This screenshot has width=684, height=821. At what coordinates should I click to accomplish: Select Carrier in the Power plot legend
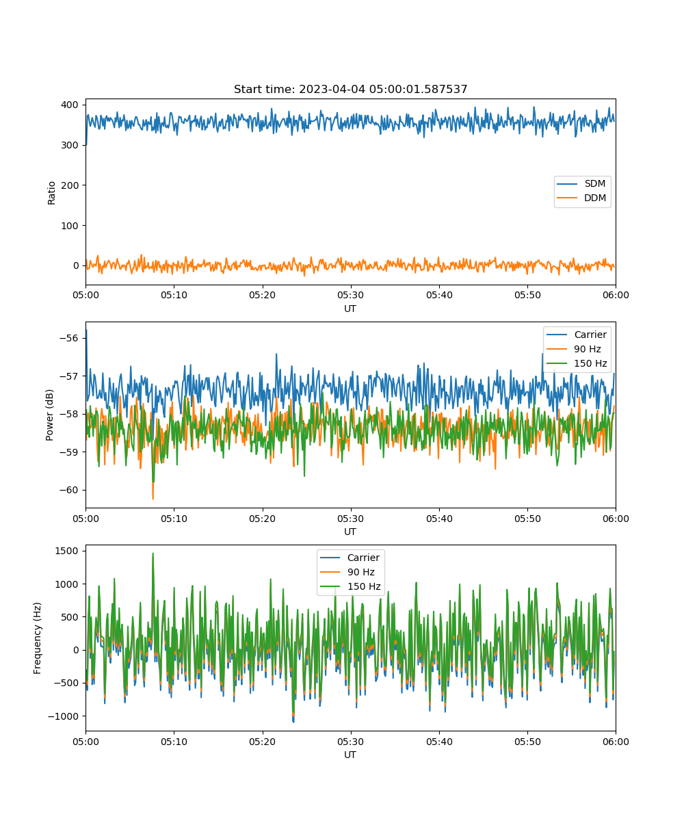coord(590,335)
